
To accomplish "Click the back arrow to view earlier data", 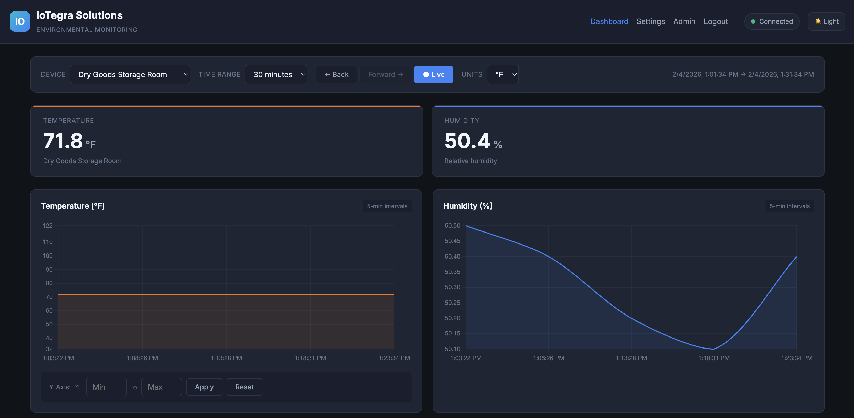I will tap(336, 74).
